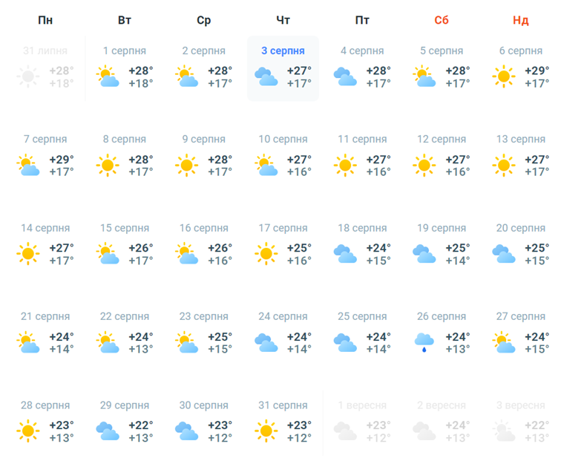
Task: Click the Сб weekday column header
Action: tap(442, 20)
